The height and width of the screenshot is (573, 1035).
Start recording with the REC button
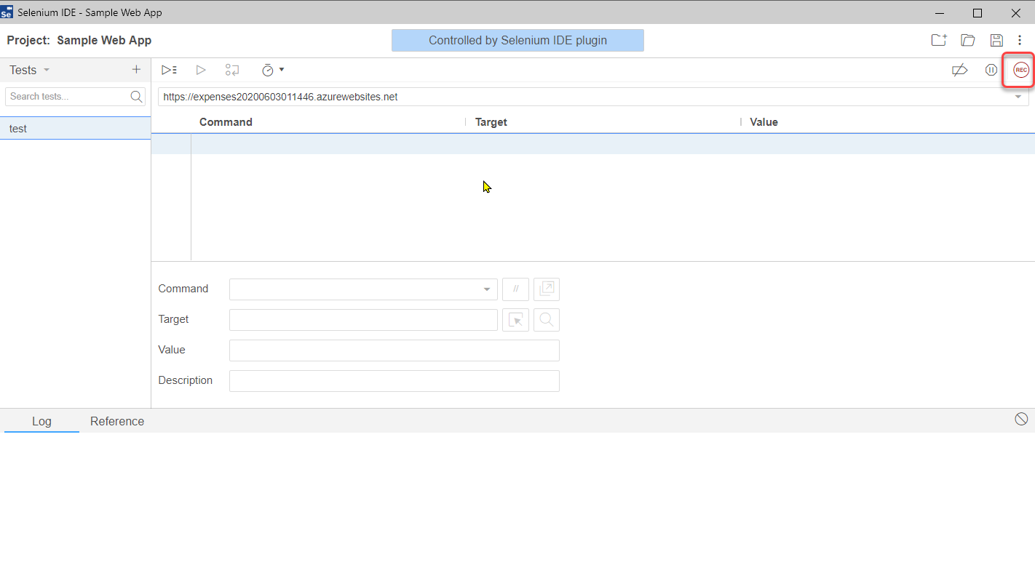click(x=1021, y=70)
